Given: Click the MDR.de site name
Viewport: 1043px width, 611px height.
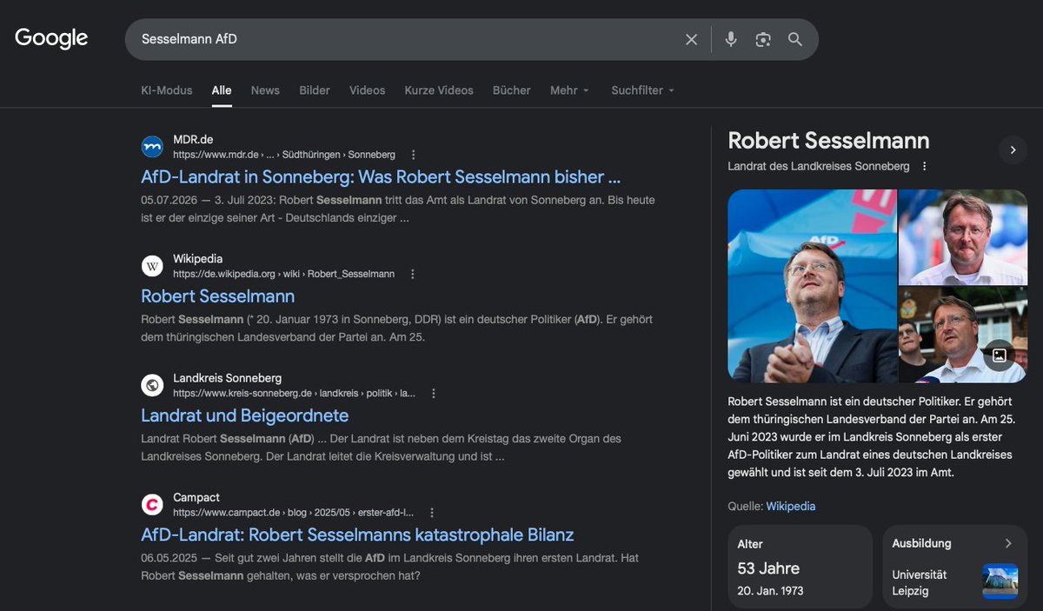Looking at the screenshot, I should (x=193, y=139).
